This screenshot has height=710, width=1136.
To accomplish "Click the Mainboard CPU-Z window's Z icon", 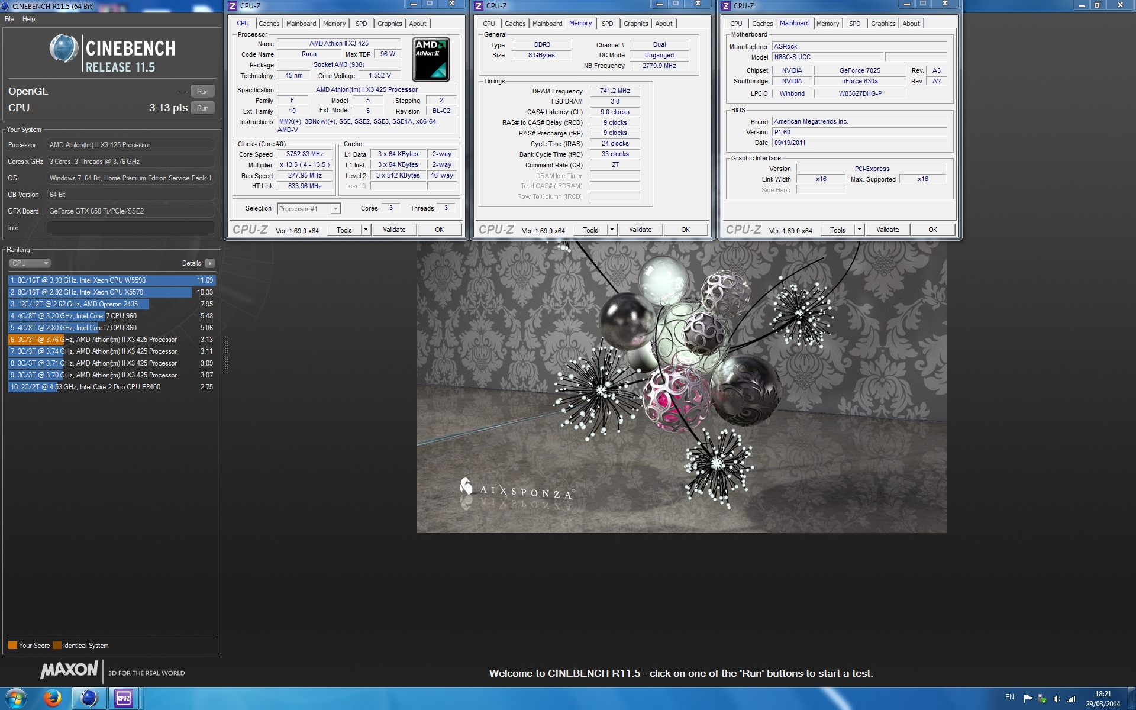I will pos(726,6).
